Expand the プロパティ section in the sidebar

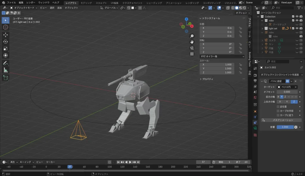(208, 79)
